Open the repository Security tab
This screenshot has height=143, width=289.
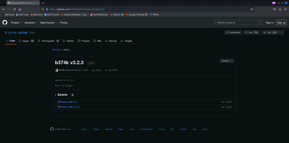click(111, 41)
